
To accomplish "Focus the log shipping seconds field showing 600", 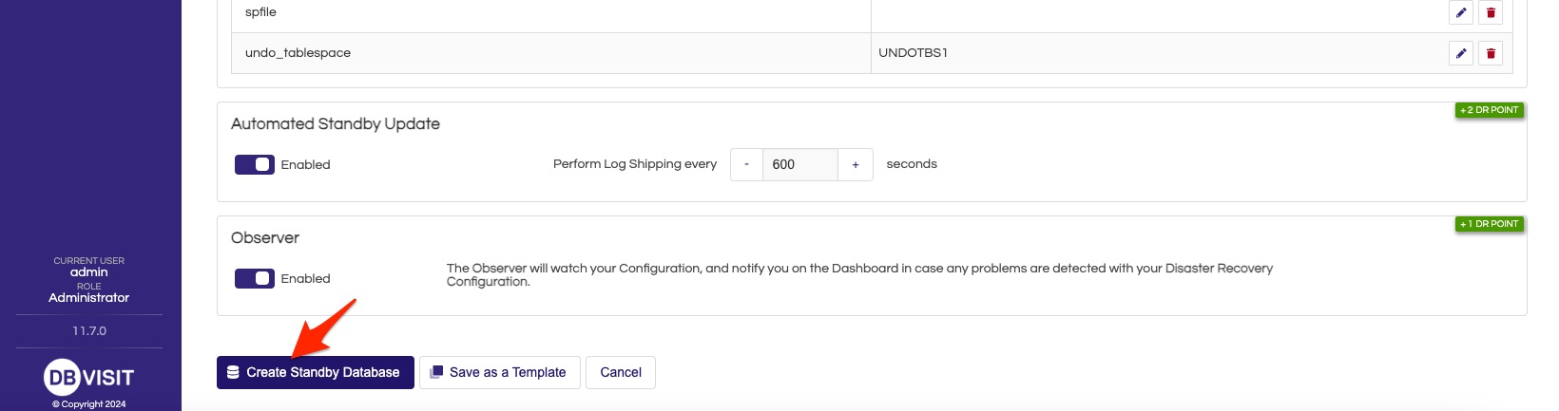I will click(x=800, y=164).
